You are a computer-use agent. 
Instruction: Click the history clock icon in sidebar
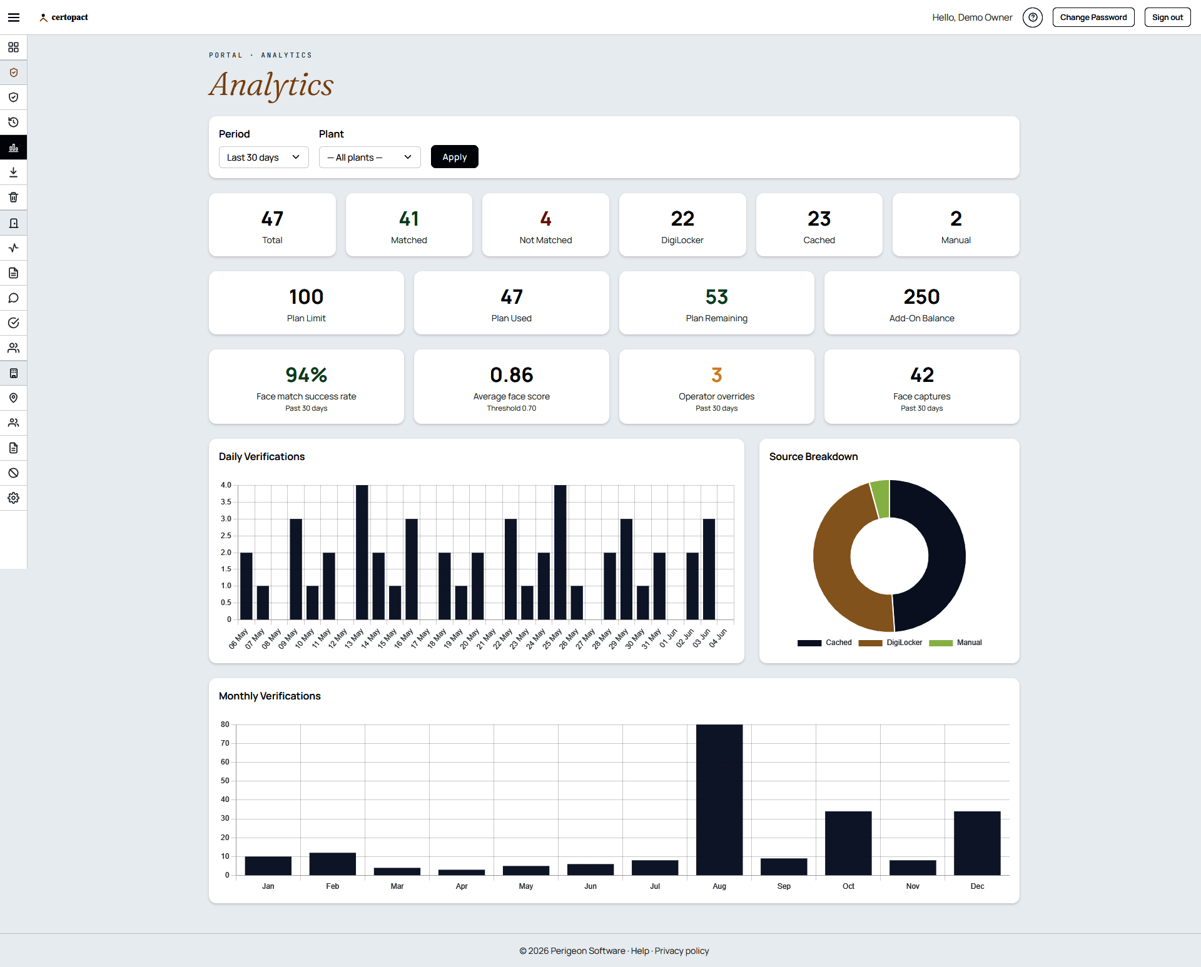point(13,123)
